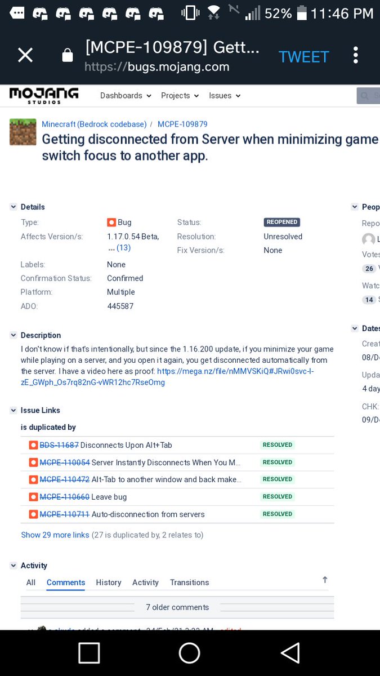This screenshot has height=676, width=380.
Task: Open the MCPE-110054 linked issue
Action: tap(65, 462)
